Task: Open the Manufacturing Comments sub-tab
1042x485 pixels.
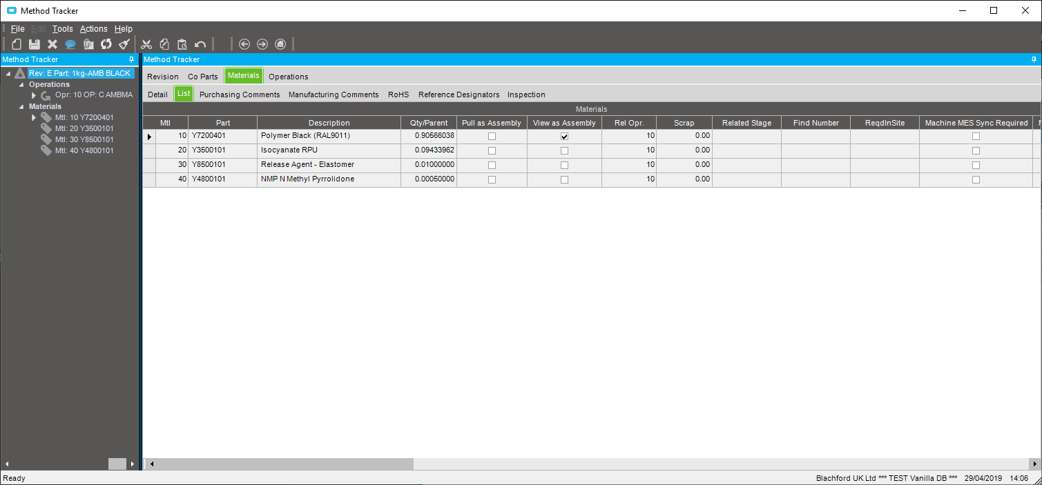Action: point(334,95)
